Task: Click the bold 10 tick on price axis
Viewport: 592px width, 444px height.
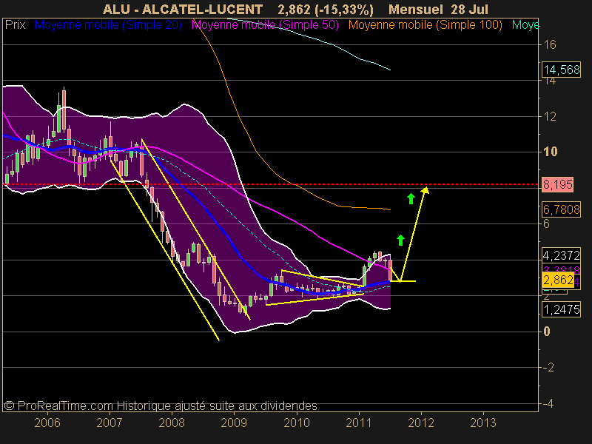Action: pyautogui.click(x=550, y=152)
